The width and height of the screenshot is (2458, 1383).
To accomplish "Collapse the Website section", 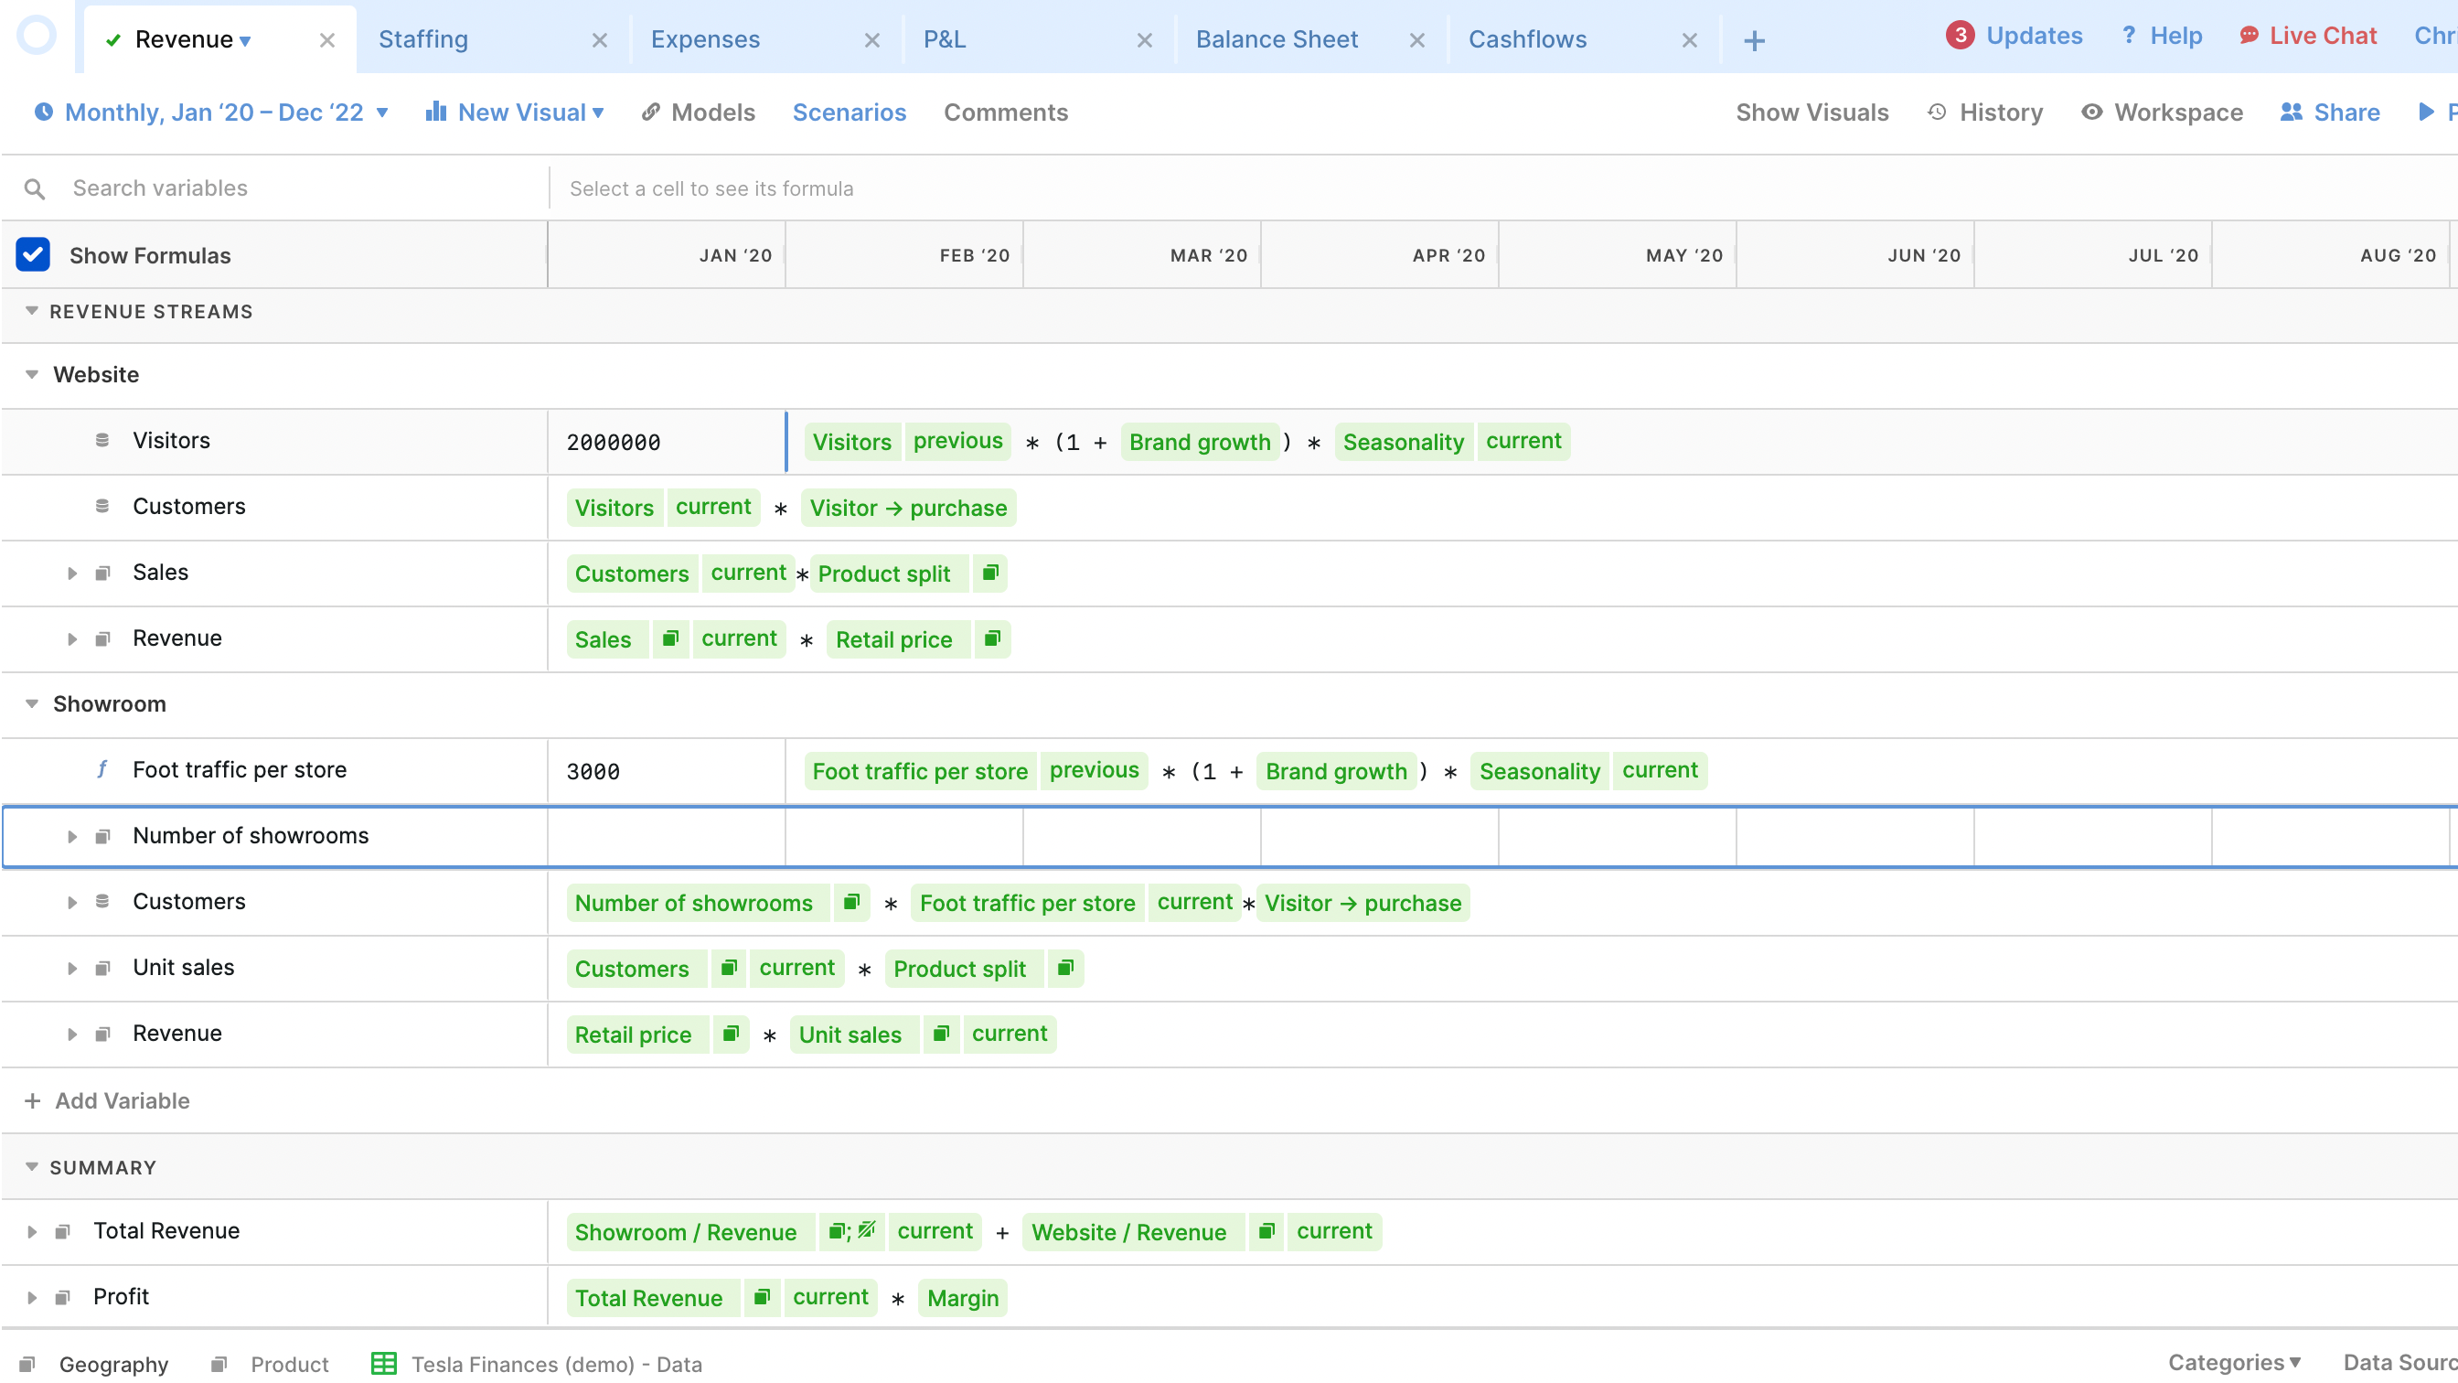I will point(31,374).
